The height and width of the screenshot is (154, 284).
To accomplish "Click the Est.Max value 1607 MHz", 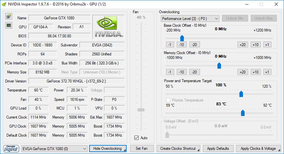I will 114,117.
